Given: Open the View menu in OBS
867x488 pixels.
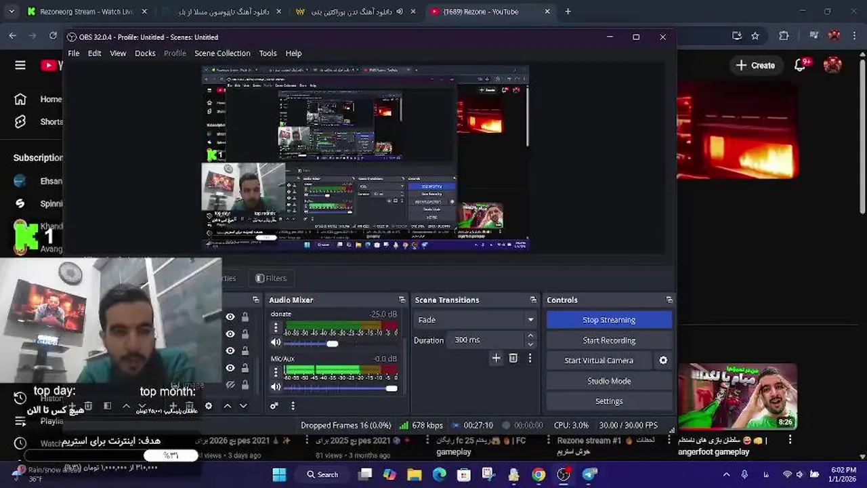Looking at the screenshot, I should click(118, 53).
